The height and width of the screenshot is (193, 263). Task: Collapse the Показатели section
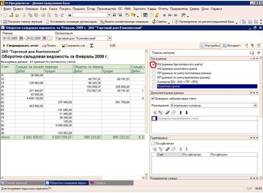257,58
